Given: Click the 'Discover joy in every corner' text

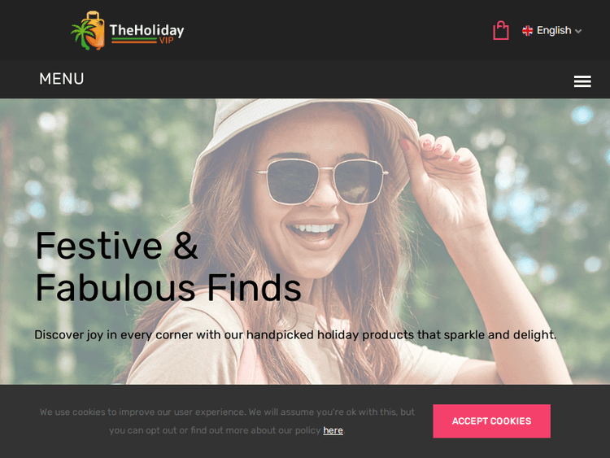Looking at the screenshot, I should pos(295,334).
